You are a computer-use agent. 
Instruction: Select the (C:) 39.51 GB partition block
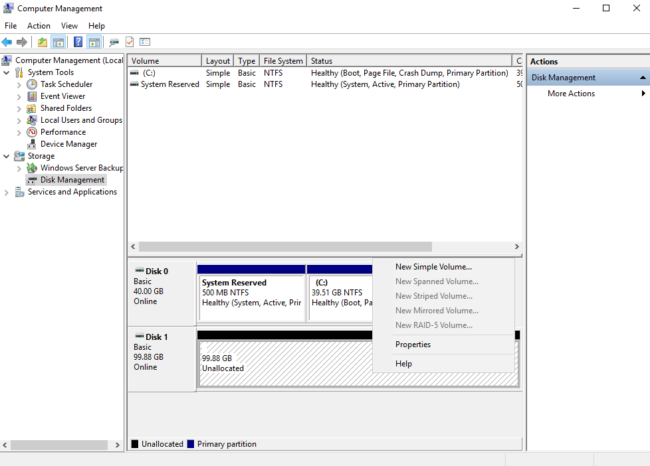click(x=340, y=293)
